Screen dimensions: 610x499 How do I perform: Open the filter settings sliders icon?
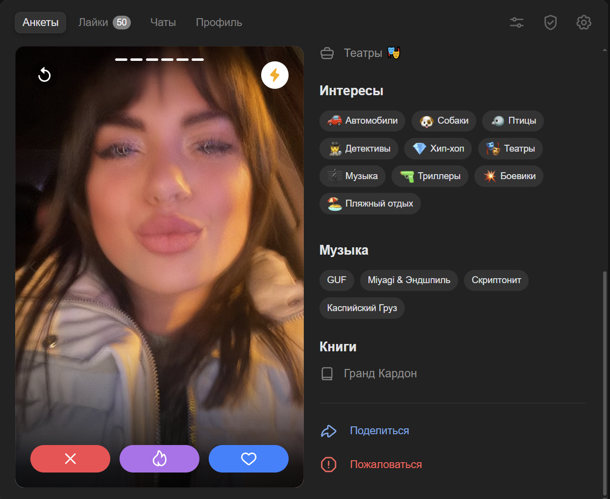coord(517,23)
